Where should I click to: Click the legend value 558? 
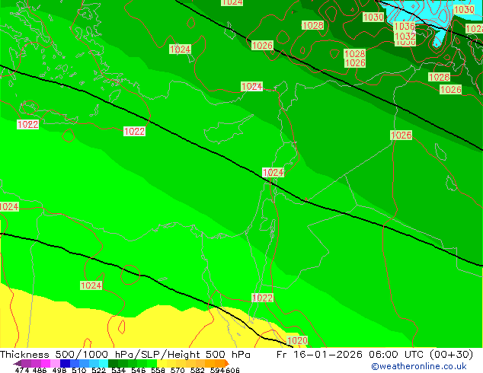coord(158,370)
